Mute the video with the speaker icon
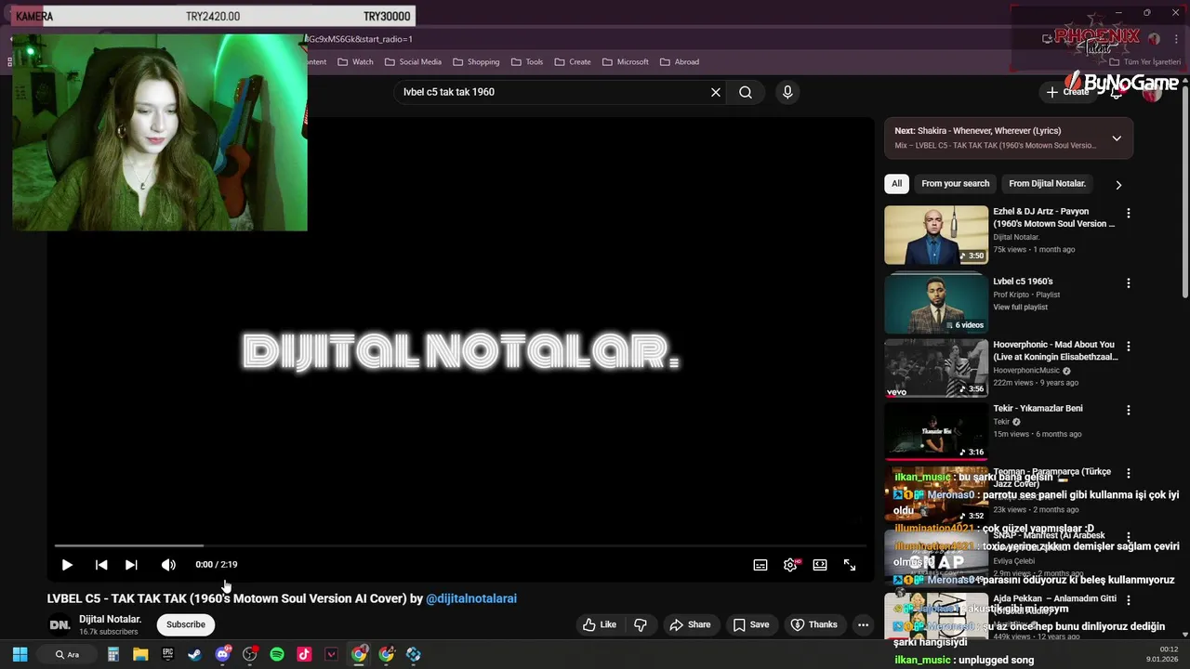1190x669 pixels. point(168,565)
